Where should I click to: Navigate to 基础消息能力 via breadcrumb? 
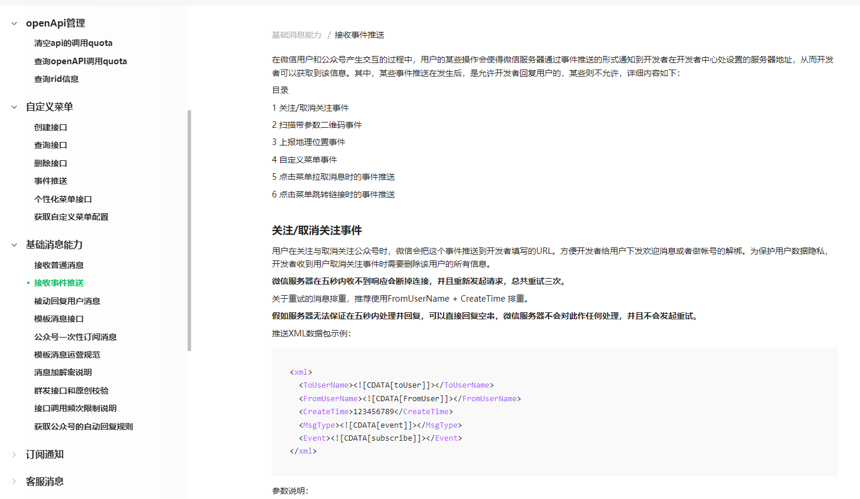pos(296,34)
